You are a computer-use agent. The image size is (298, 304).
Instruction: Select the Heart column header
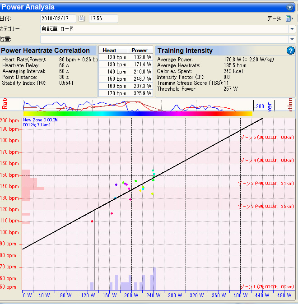pos(113,50)
